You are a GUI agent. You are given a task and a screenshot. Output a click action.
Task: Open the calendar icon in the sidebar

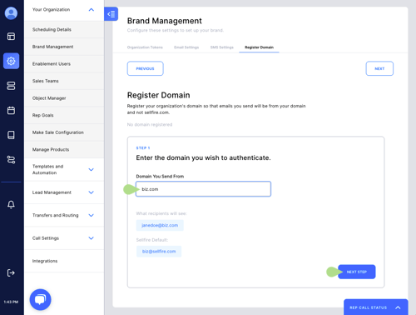11,110
